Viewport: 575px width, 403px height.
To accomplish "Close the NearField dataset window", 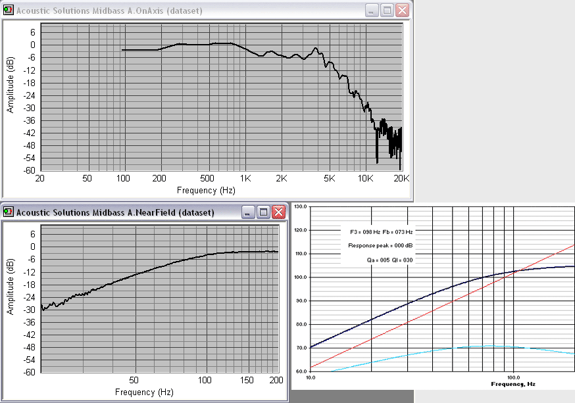I will tap(279, 212).
